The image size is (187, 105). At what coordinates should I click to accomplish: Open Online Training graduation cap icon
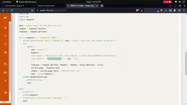pos(5,92)
